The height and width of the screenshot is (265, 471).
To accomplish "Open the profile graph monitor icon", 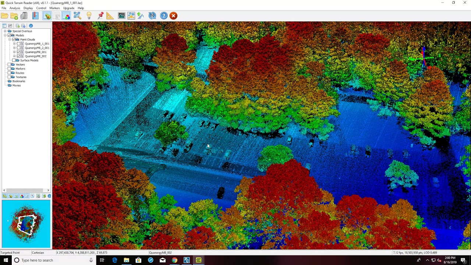I will (121, 16).
